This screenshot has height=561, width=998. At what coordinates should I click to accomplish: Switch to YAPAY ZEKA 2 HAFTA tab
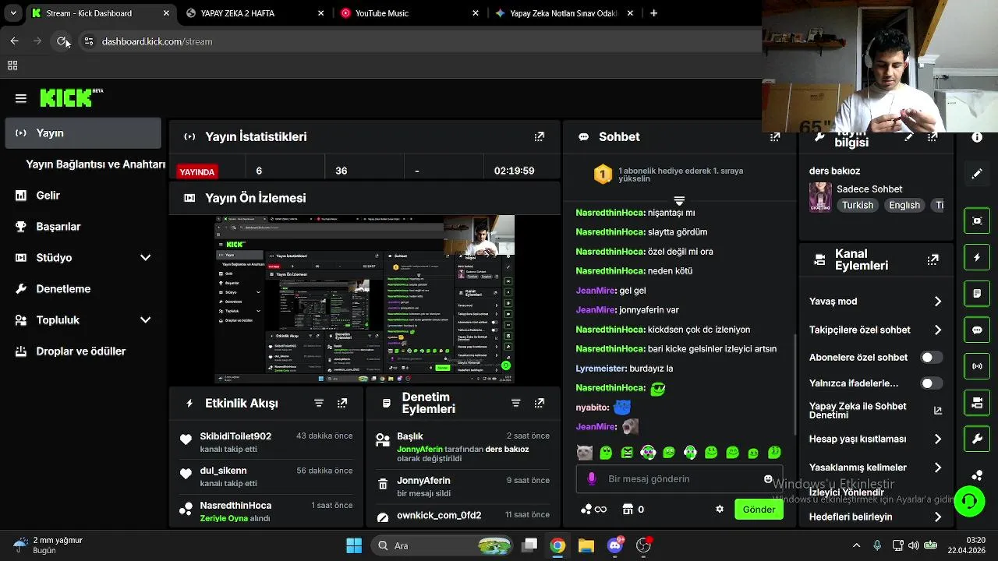pos(256,13)
